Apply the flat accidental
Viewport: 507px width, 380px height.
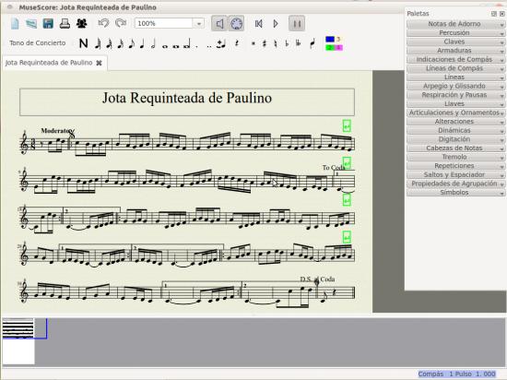coord(287,43)
